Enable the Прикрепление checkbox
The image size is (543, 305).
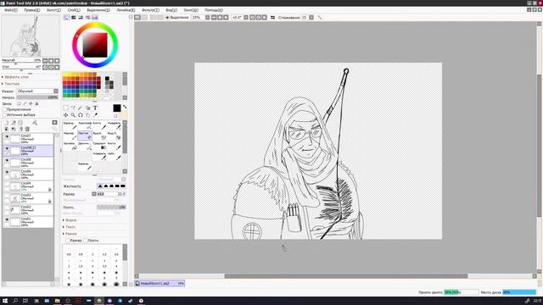coord(4,109)
